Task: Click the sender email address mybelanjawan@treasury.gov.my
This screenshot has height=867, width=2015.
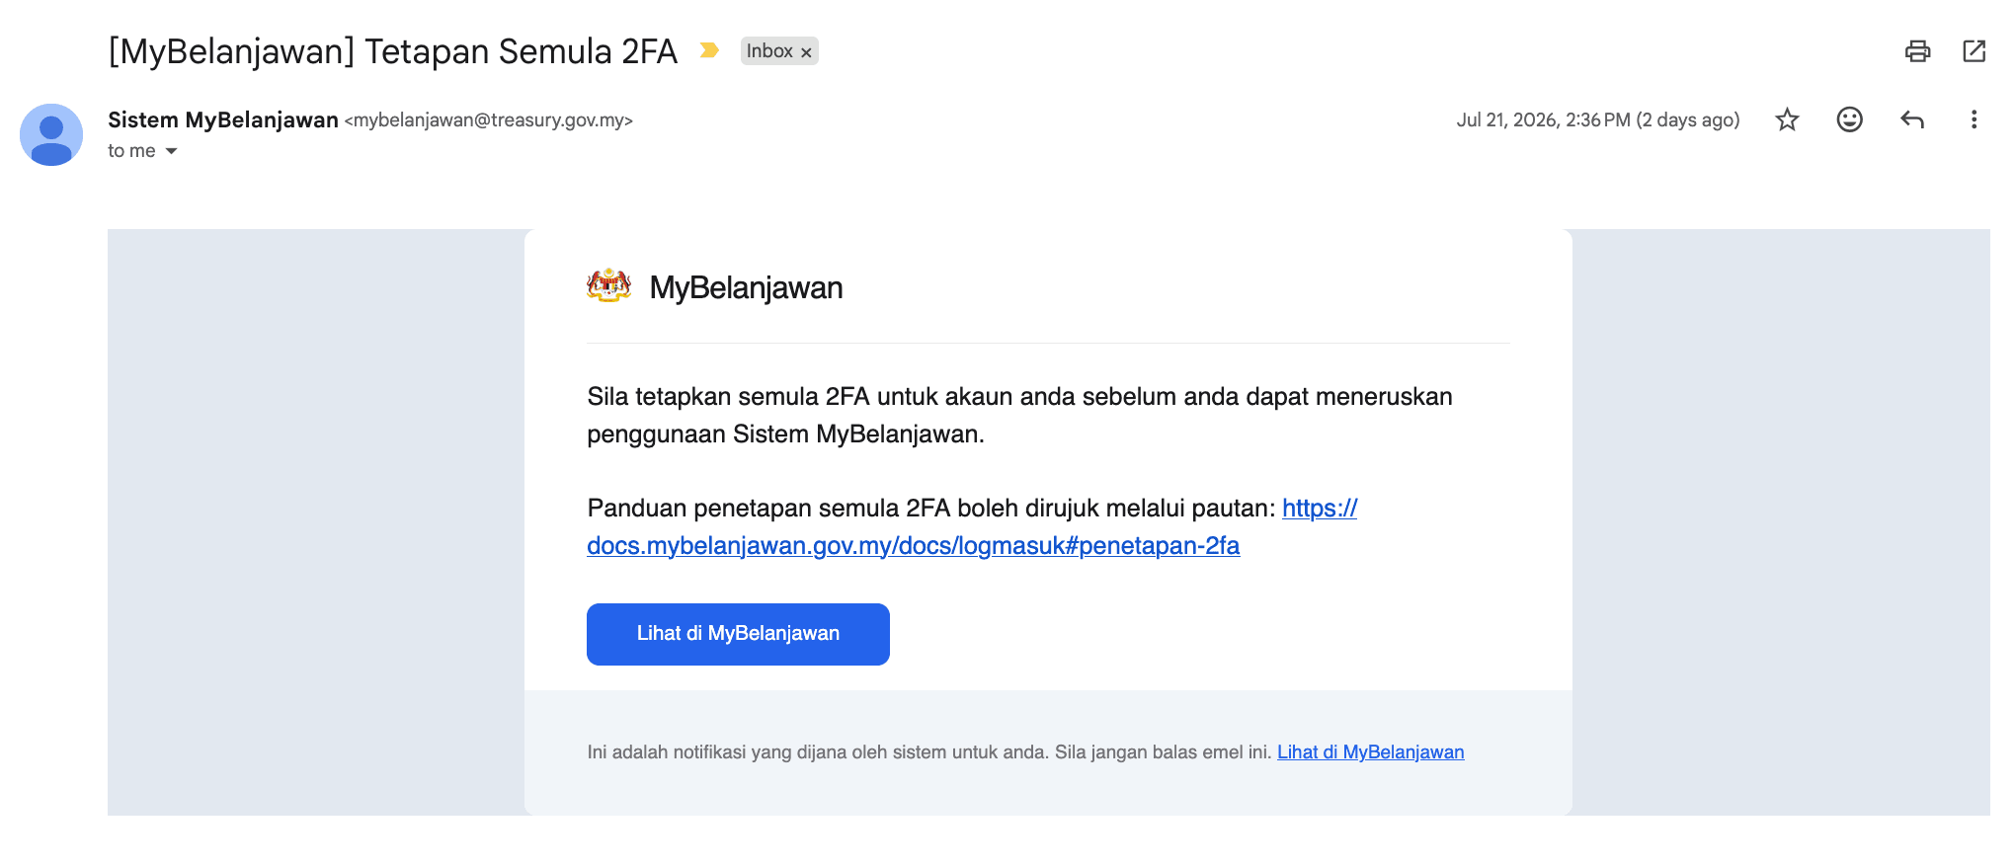Action: tap(488, 120)
